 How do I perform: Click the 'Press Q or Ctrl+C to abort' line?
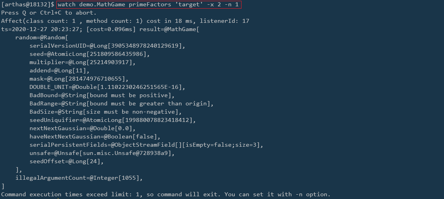click(x=49, y=13)
